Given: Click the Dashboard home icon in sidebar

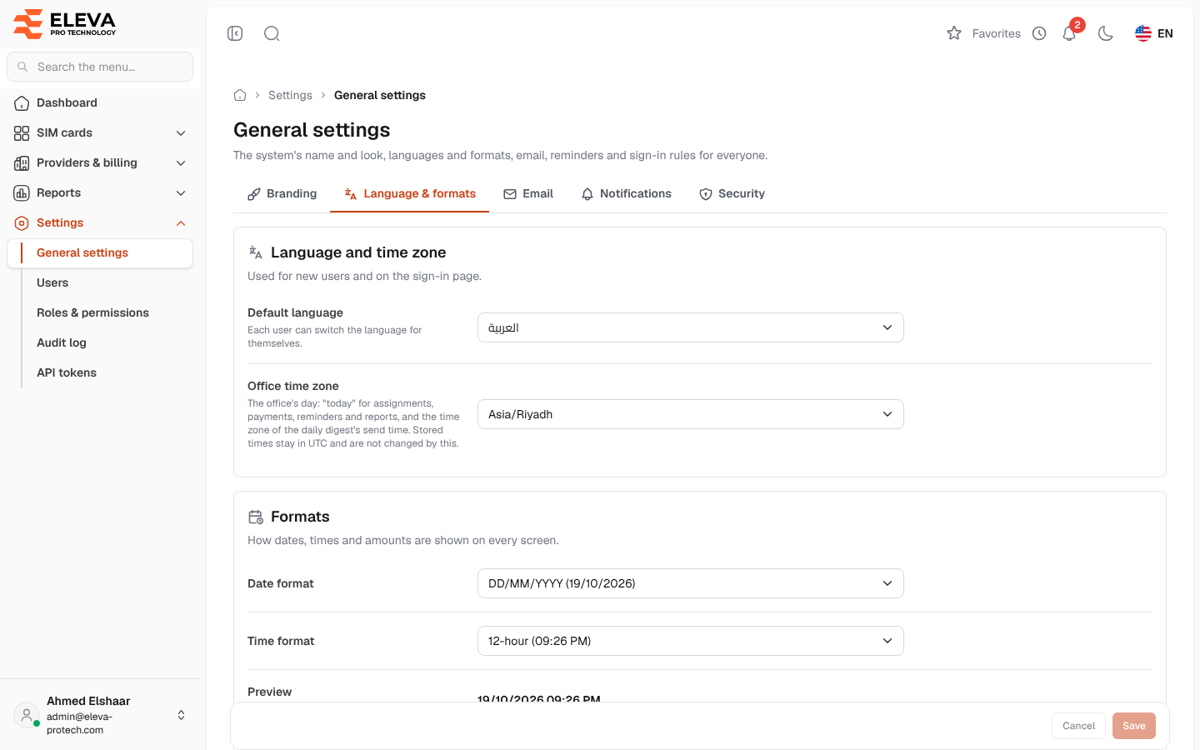Looking at the screenshot, I should (x=22, y=103).
